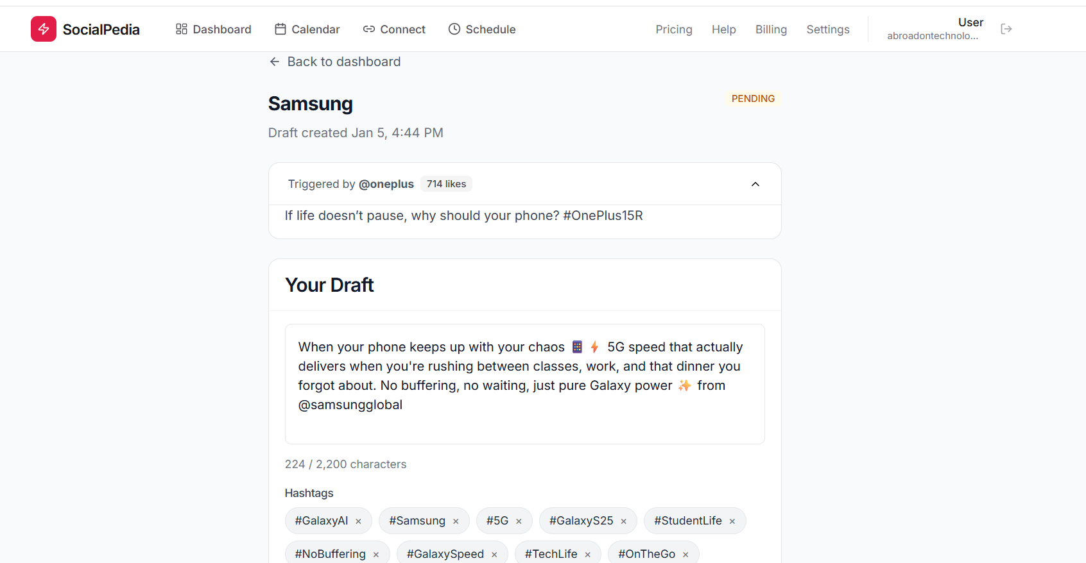Click the 714 likes badge
Screen dimensions: 1086x563
(446, 183)
